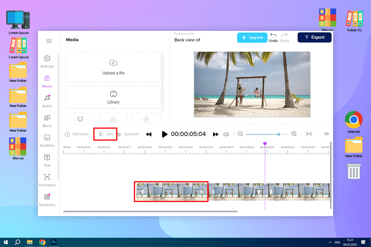This screenshot has width=371, height=247.
Task: Click the ENG language indicator
Action: click(337, 242)
